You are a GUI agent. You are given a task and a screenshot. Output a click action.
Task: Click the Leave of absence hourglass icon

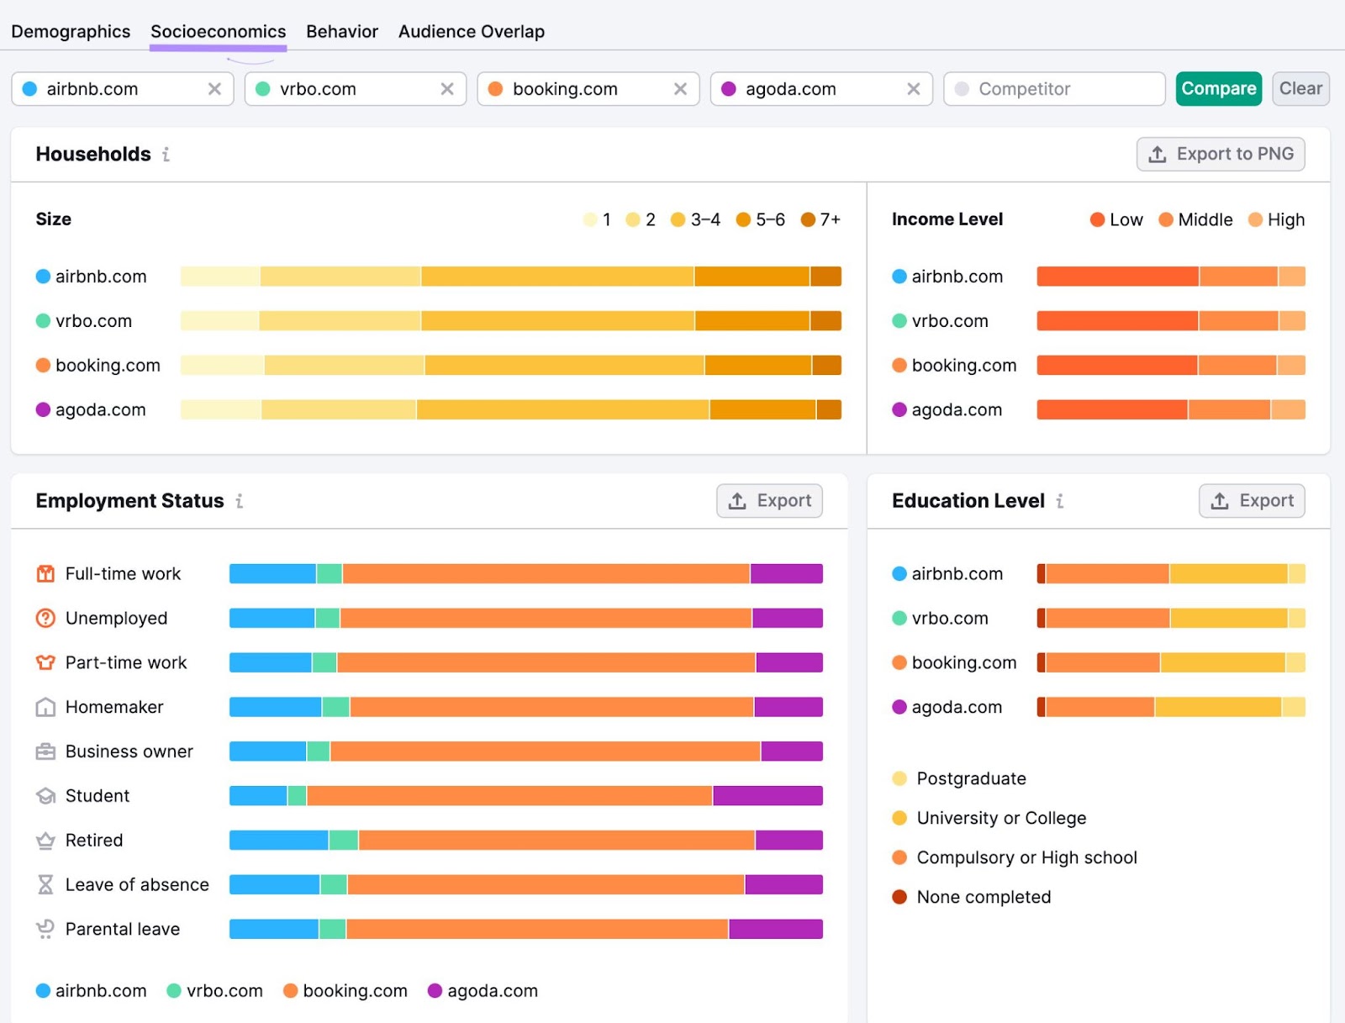pos(44,884)
